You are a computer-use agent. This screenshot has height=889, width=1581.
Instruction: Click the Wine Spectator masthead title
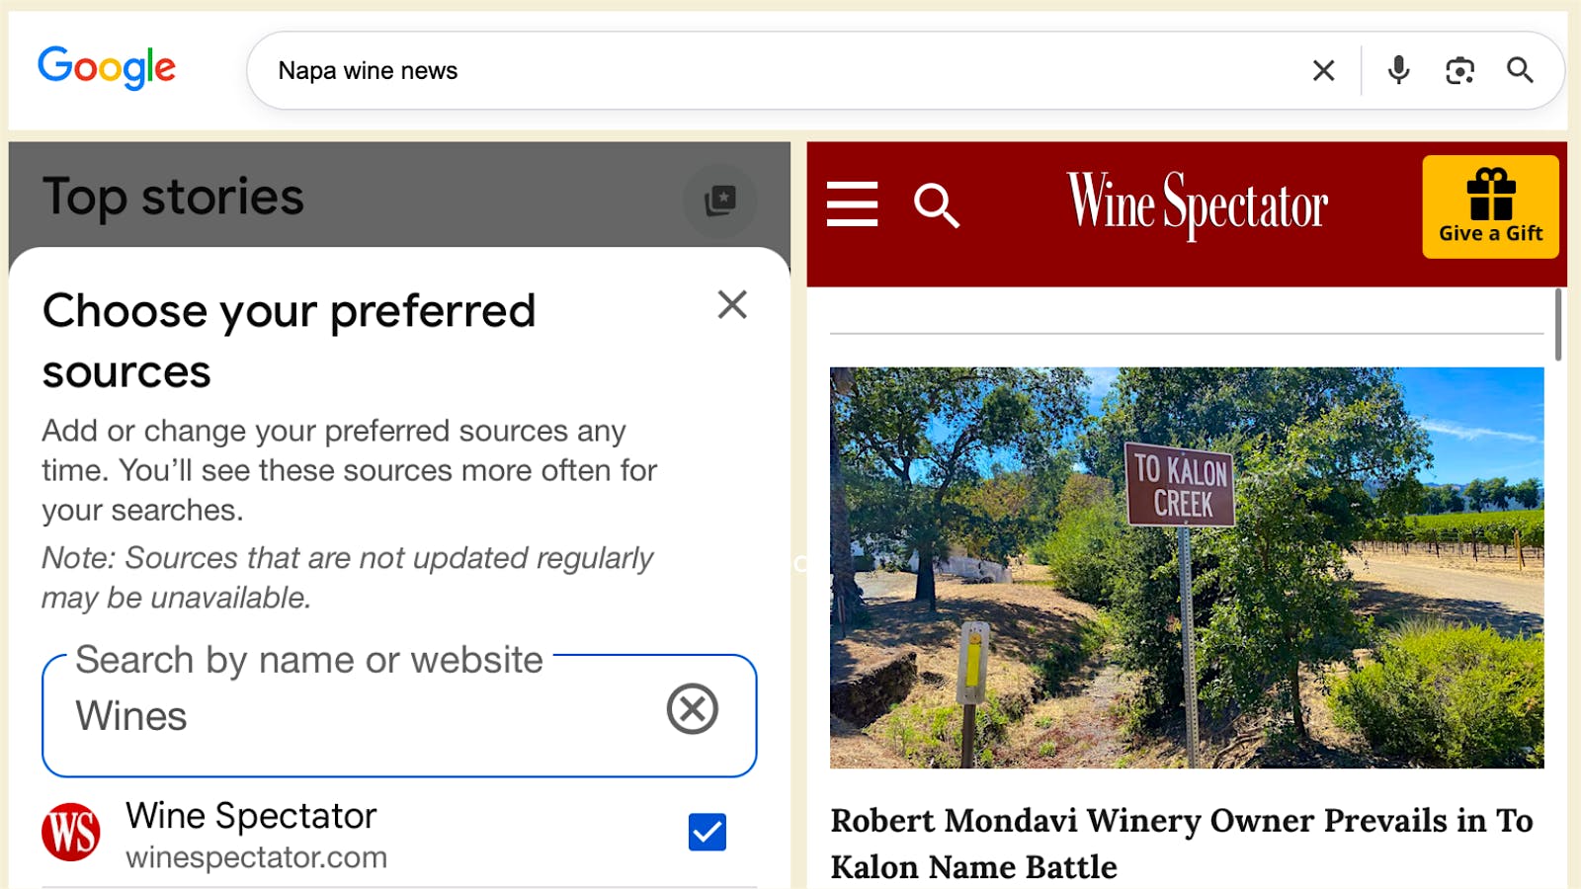[x=1197, y=203]
